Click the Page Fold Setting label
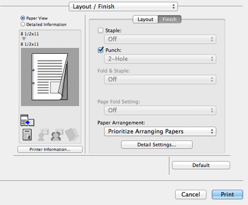Image resolution: width=248 pixels, height=205 pixels. (x=119, y=102)
